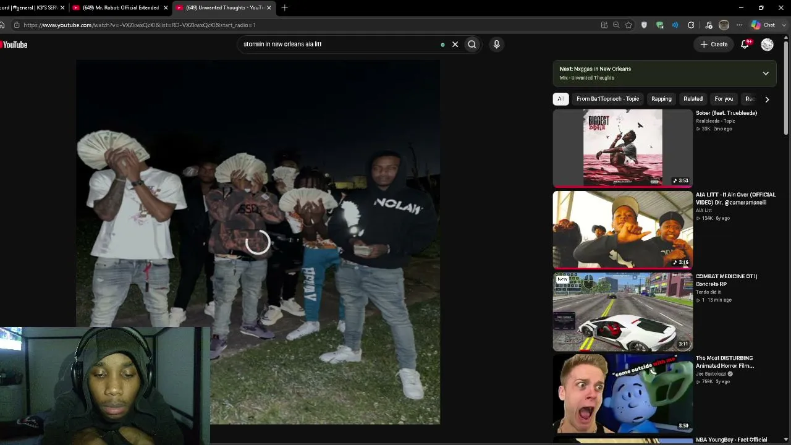Click the YouTube search input field
The width and height of the screenshot is (791, 445).
point(340,44)
